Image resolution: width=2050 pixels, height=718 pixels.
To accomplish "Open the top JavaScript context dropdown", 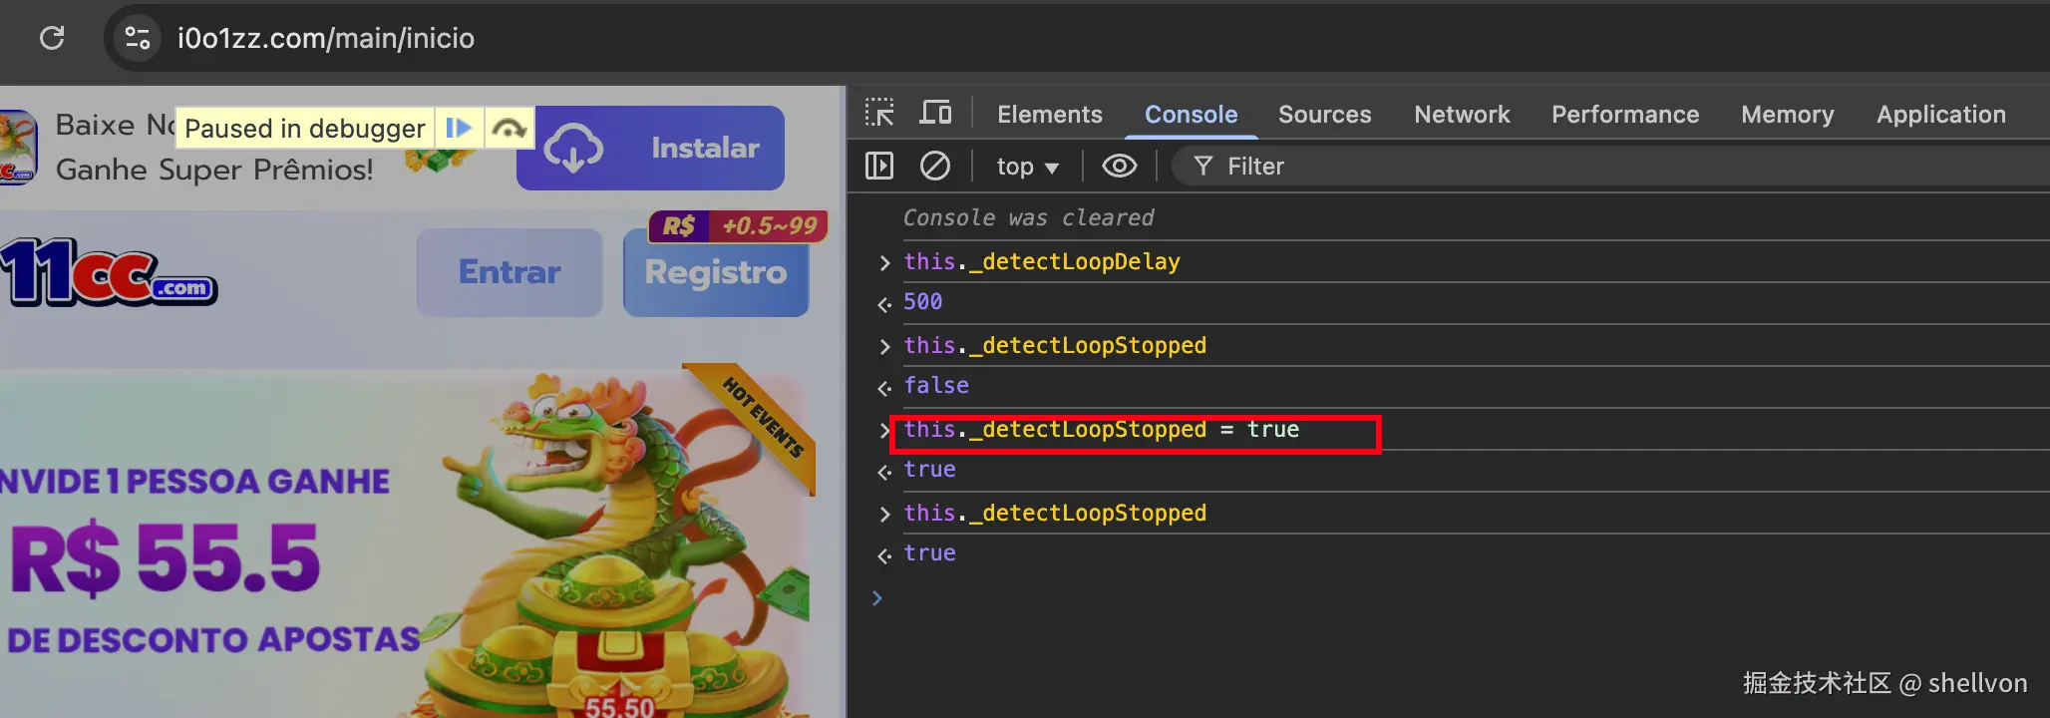I will pos(1027,167).
